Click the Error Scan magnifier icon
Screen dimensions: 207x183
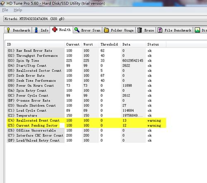77,30
